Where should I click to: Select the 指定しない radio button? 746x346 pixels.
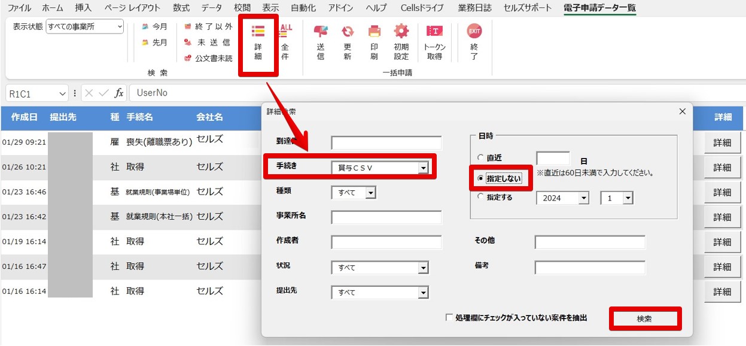click(480, 178)
